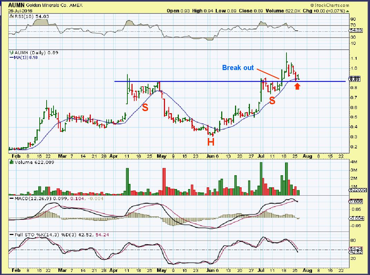
Task: Click May on the price panel date axis
Action: pyautogui.click(x=162, y=156)
